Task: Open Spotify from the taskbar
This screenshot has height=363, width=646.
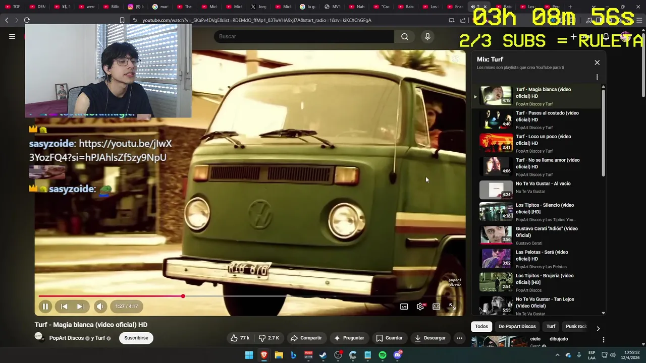Action: [x=383, y=355]
